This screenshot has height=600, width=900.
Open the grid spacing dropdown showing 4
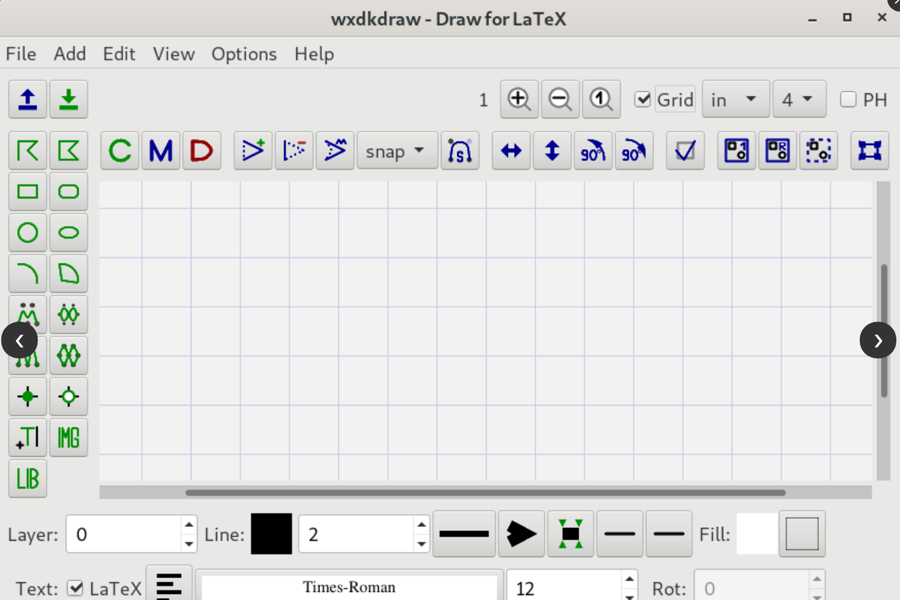click(x=799, y=99)
